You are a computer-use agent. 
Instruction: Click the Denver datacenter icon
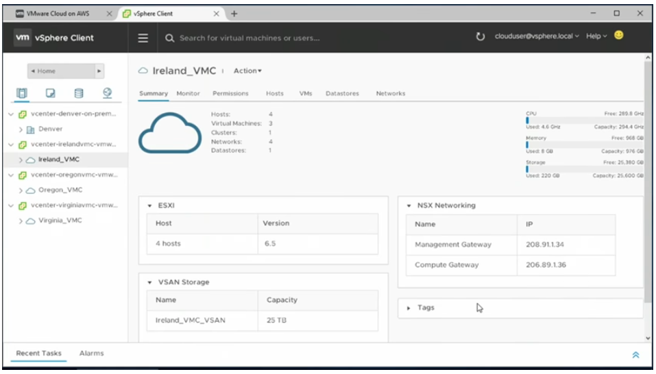(30, 129)
